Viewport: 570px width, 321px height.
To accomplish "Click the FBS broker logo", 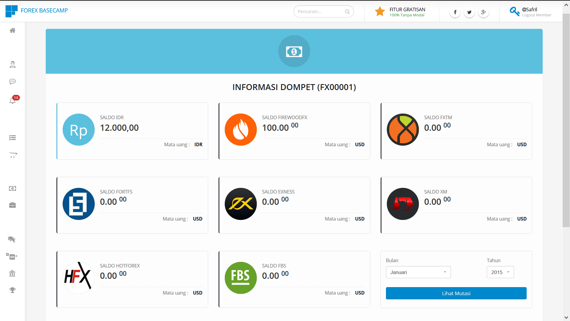I will [x=241, y=278].
